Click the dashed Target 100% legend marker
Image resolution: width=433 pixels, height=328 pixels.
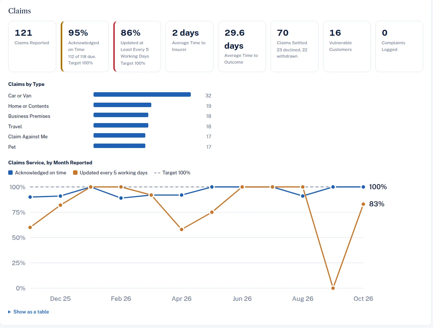[157, 173]
